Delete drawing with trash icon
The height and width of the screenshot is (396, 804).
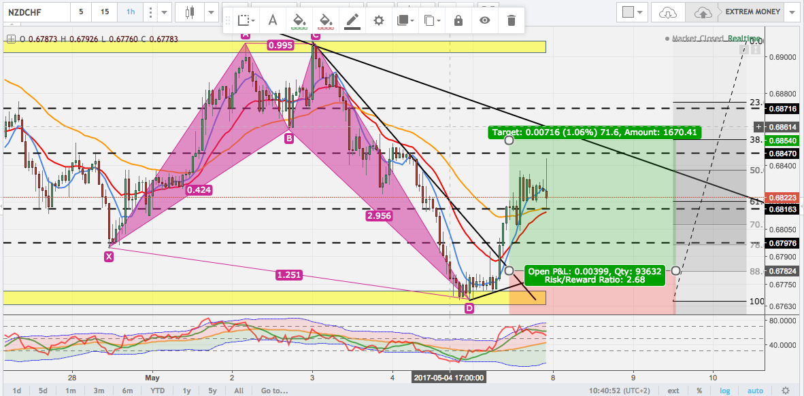point(511,20)
